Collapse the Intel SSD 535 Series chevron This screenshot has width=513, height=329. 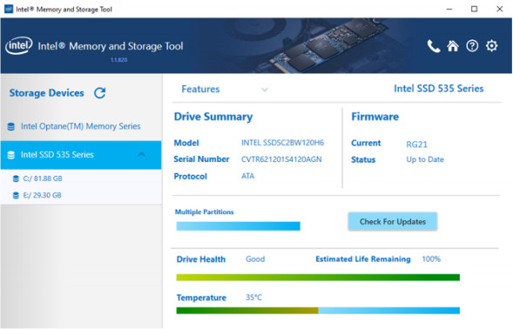click(142, 154)
